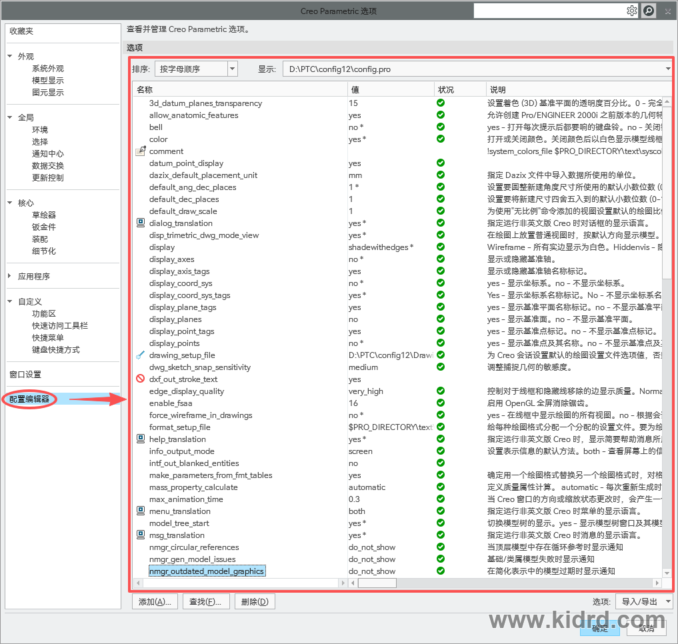The image size is (678, 644).
Task: Open the 按字母顺序 sort dropdown
Action: 233,69
